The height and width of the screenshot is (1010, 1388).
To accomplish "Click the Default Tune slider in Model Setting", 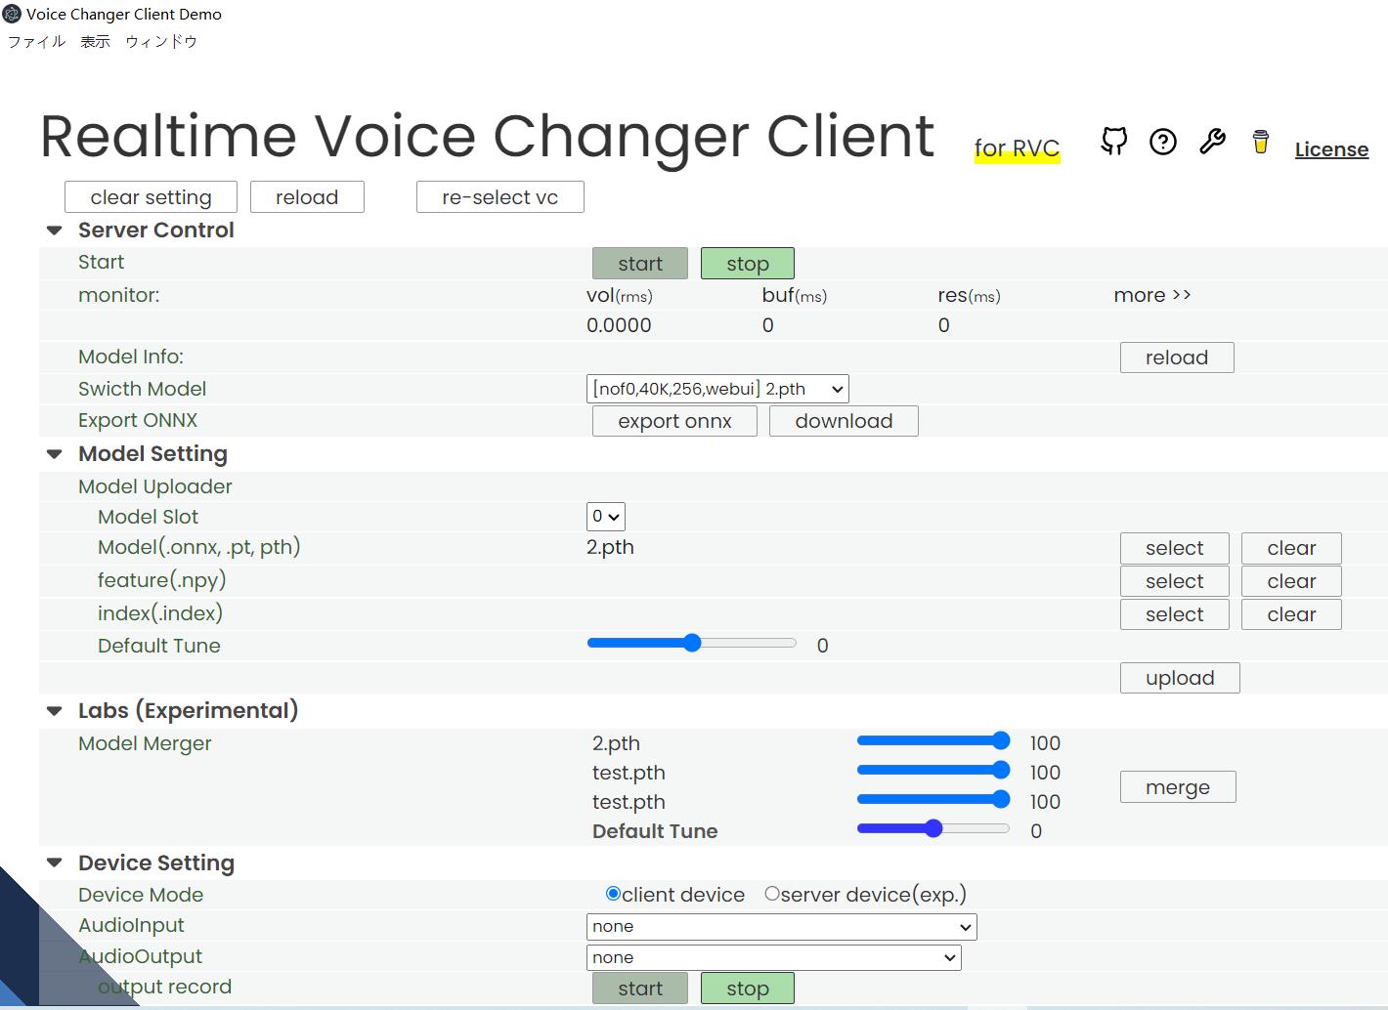I will coord(692,643).
